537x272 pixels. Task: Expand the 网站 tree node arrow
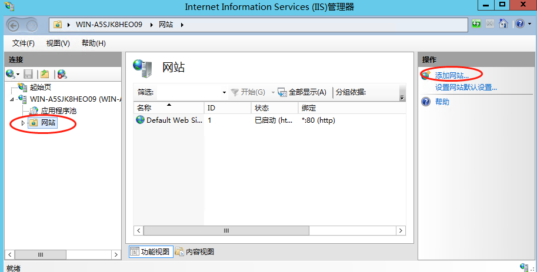click(23, 123)
